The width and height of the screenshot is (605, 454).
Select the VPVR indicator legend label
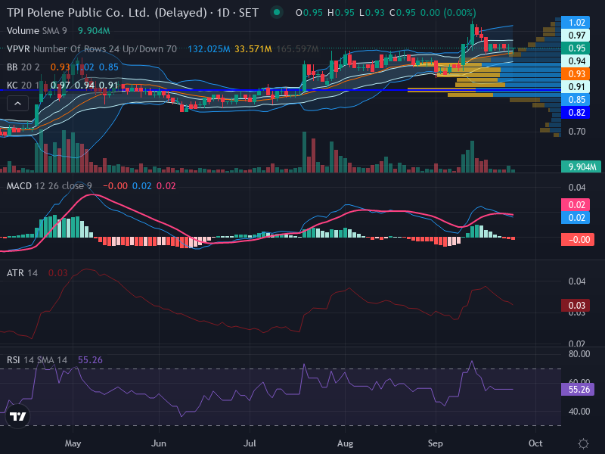92,49
